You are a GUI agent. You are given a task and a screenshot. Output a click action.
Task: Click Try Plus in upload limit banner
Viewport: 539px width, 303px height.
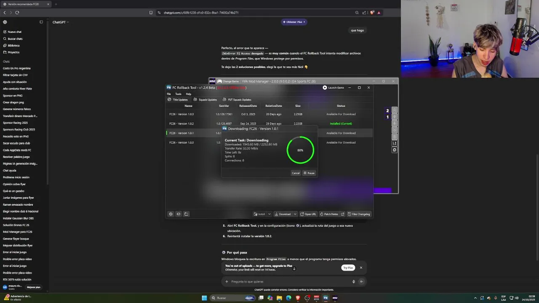(348, 268)
